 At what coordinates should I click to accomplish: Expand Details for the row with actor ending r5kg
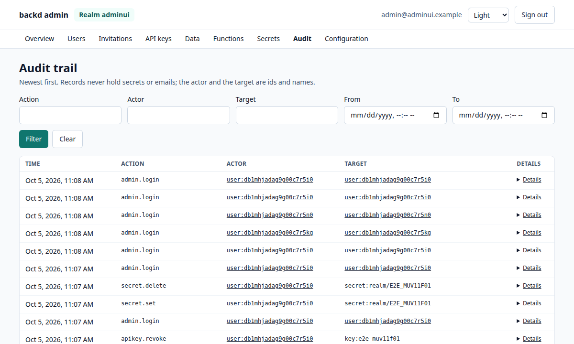(529, 233)
